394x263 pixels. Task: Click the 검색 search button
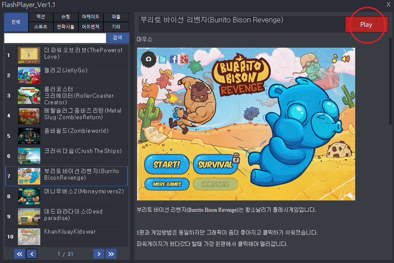coord(118,38)
